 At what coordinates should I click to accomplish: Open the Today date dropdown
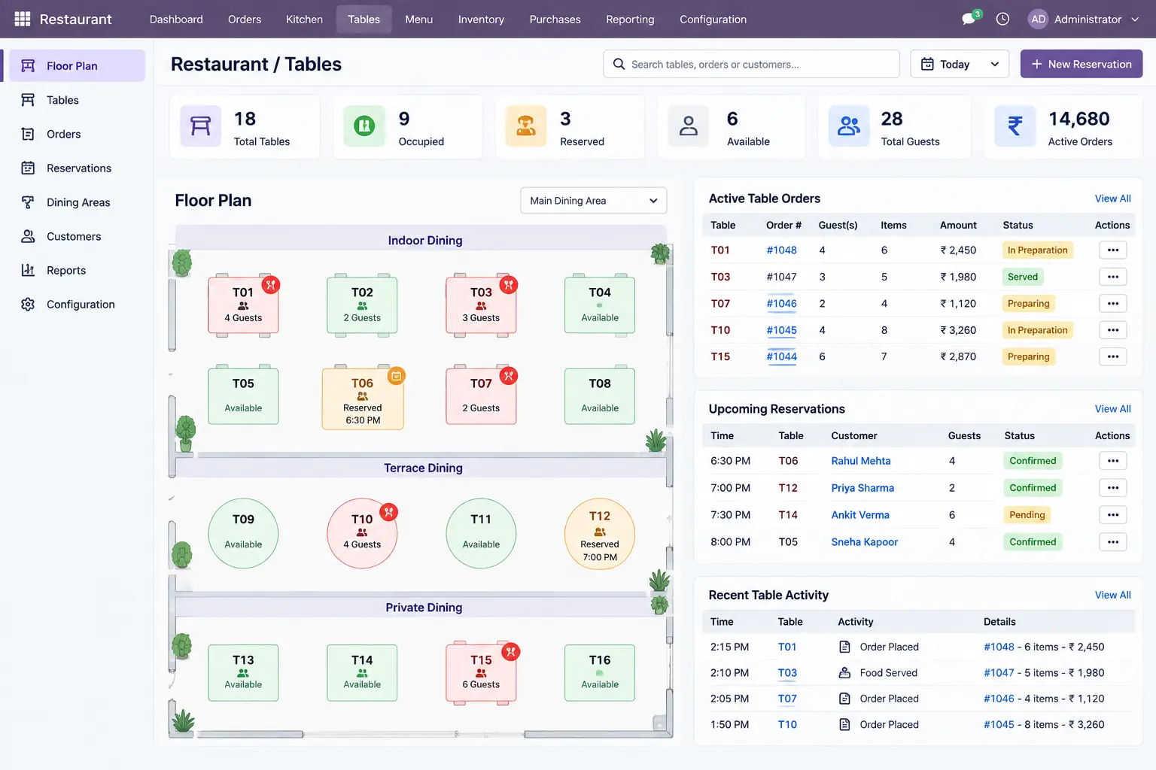coord(960,64)
